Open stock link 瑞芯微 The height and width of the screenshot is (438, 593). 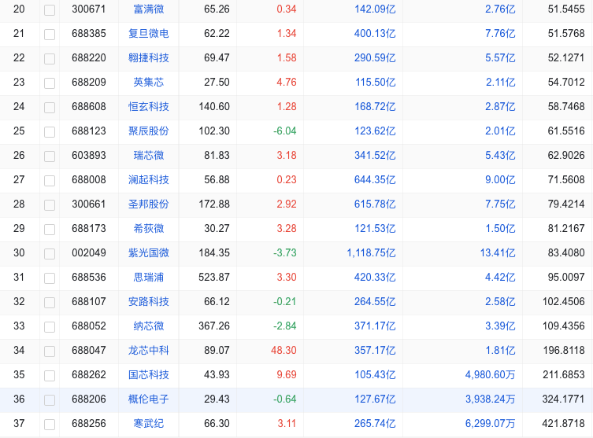tap(149, 155)
